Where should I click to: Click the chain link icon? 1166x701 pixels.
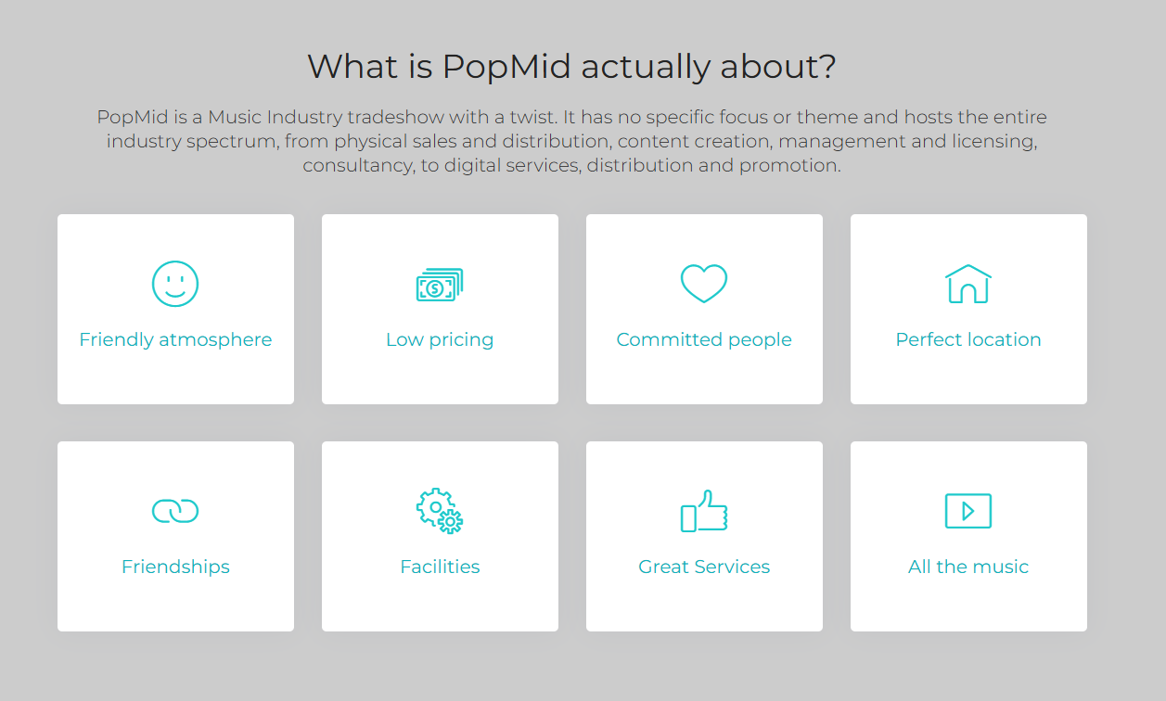(175, 511)
